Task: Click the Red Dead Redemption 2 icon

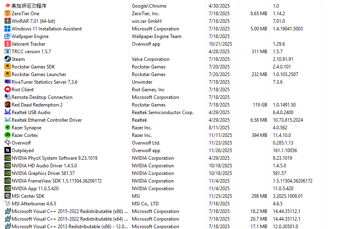Action: click(8, 104)
